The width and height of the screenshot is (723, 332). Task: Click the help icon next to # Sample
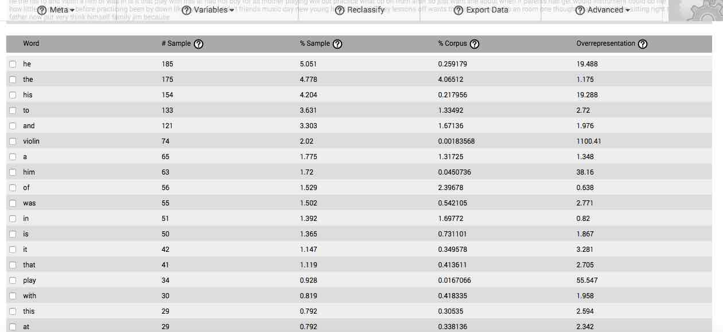click(x=199, y=44)
